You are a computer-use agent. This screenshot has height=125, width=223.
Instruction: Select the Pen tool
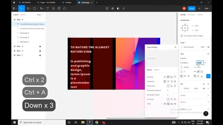pos(41,8)
